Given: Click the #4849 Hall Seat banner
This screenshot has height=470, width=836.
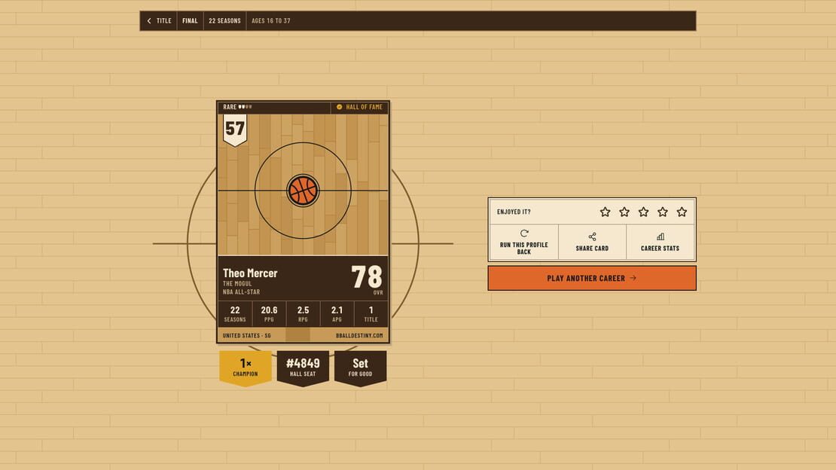Looking at the screenshot, I should pos(303,368).
